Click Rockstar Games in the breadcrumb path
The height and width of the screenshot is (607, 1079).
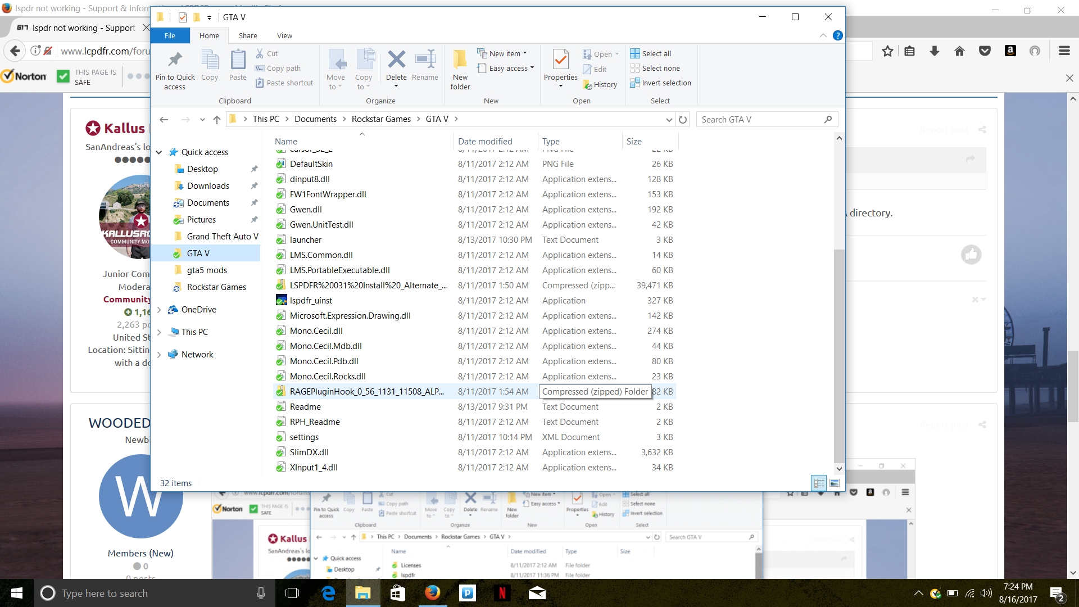(x=381, y=119)
